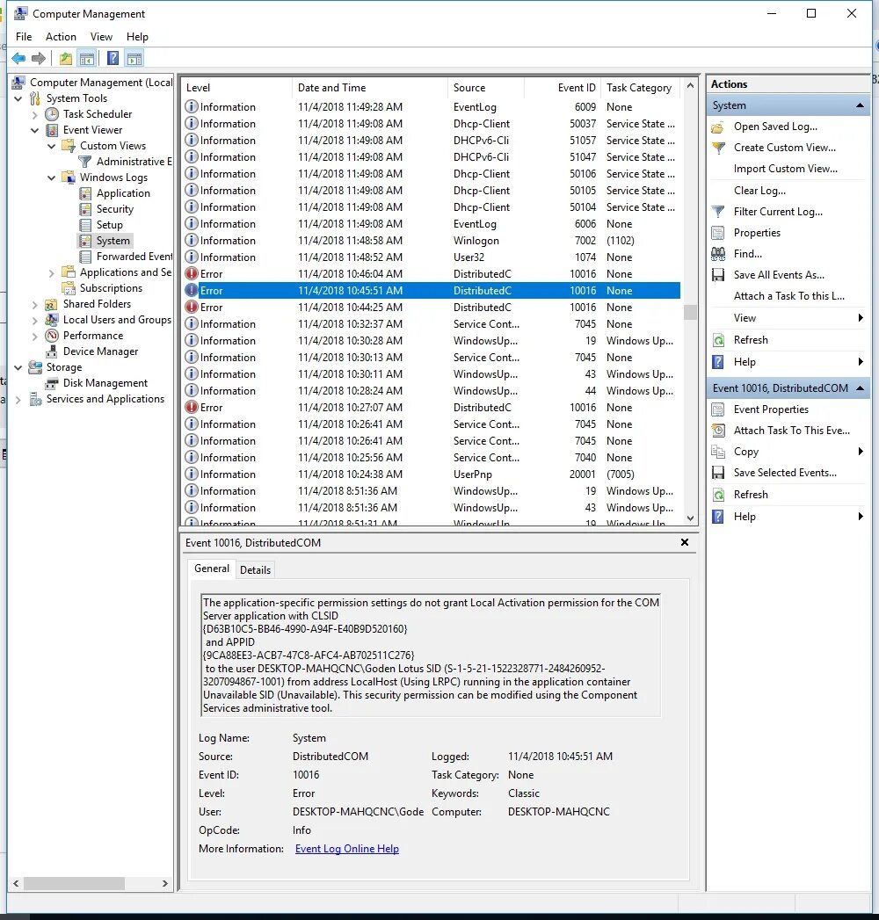Open the View menu in menu bar
Screen dimensions: 879x920
coord(101,36)
